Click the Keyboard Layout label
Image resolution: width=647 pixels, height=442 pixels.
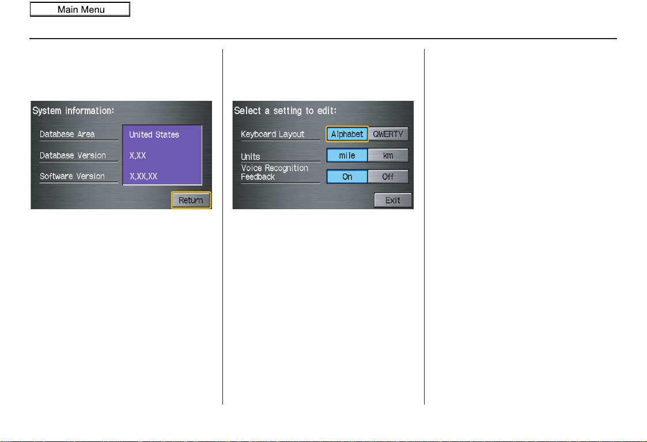(273, 134)
